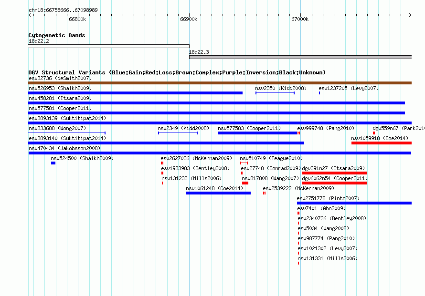This screenshot has width=425, height=296.
Task: Open esv2340736 (Bentley2008) label
Action: (x=332, y=219)
